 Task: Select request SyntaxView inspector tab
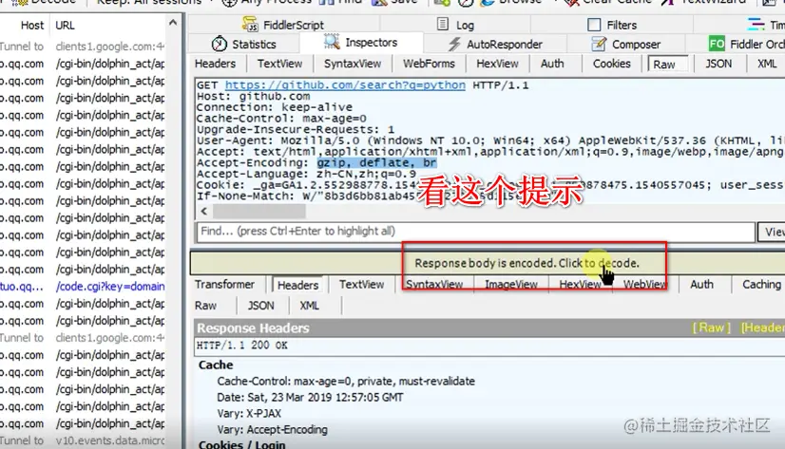click(353, 64)
